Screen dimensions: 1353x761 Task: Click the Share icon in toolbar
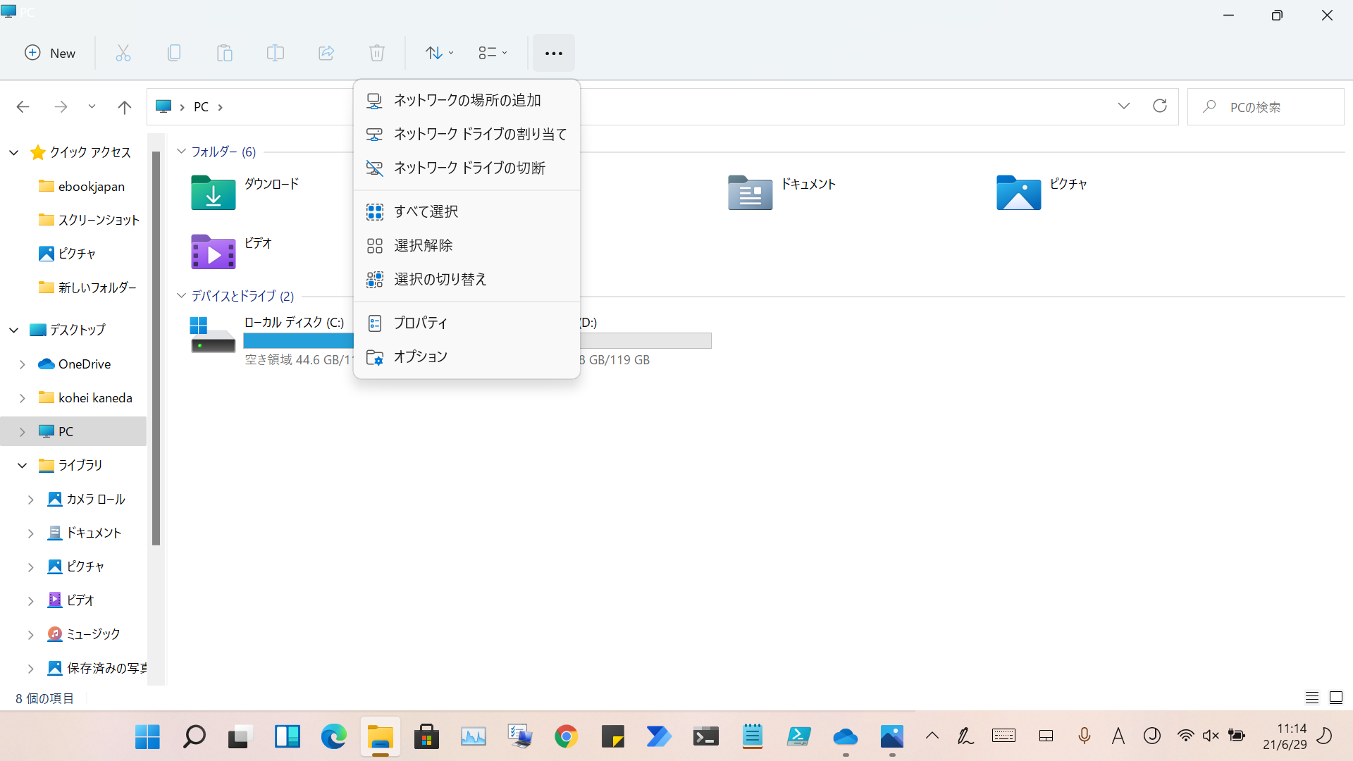[326, 53]
